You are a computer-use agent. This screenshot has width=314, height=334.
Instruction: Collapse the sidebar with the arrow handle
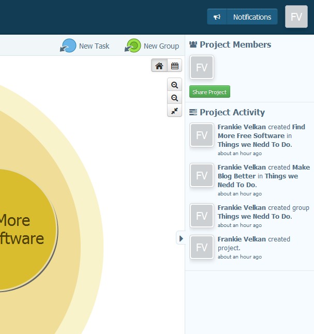(181, 238)
